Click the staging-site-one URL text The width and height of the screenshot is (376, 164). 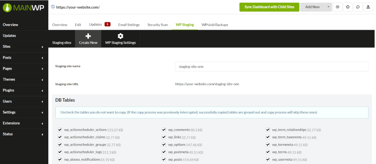click(x=207, y=84)
